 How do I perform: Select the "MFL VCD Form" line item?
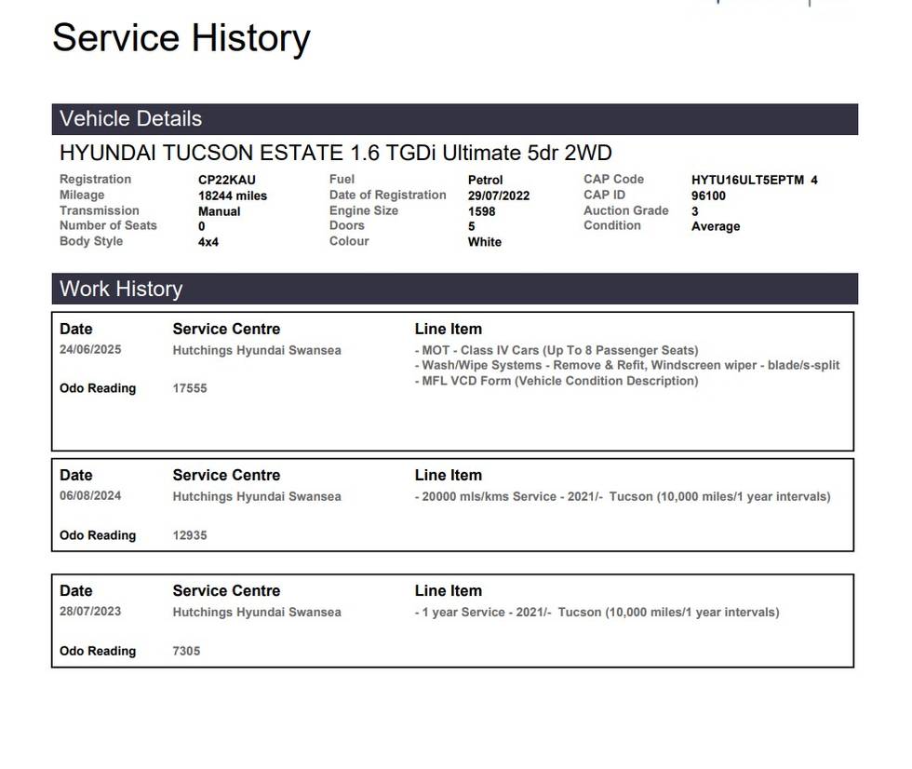(557, 381)
